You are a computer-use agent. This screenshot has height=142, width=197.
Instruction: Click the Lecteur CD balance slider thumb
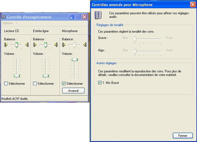[17, 45]
